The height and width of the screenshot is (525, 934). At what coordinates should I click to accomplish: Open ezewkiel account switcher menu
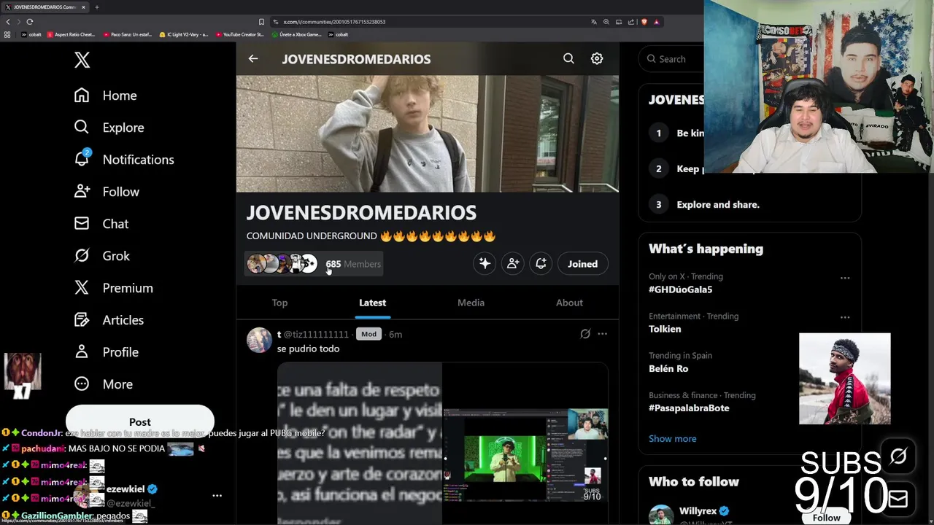point(217,496)
